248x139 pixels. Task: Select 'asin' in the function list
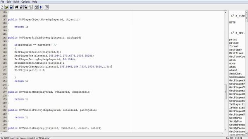[232, 60]
